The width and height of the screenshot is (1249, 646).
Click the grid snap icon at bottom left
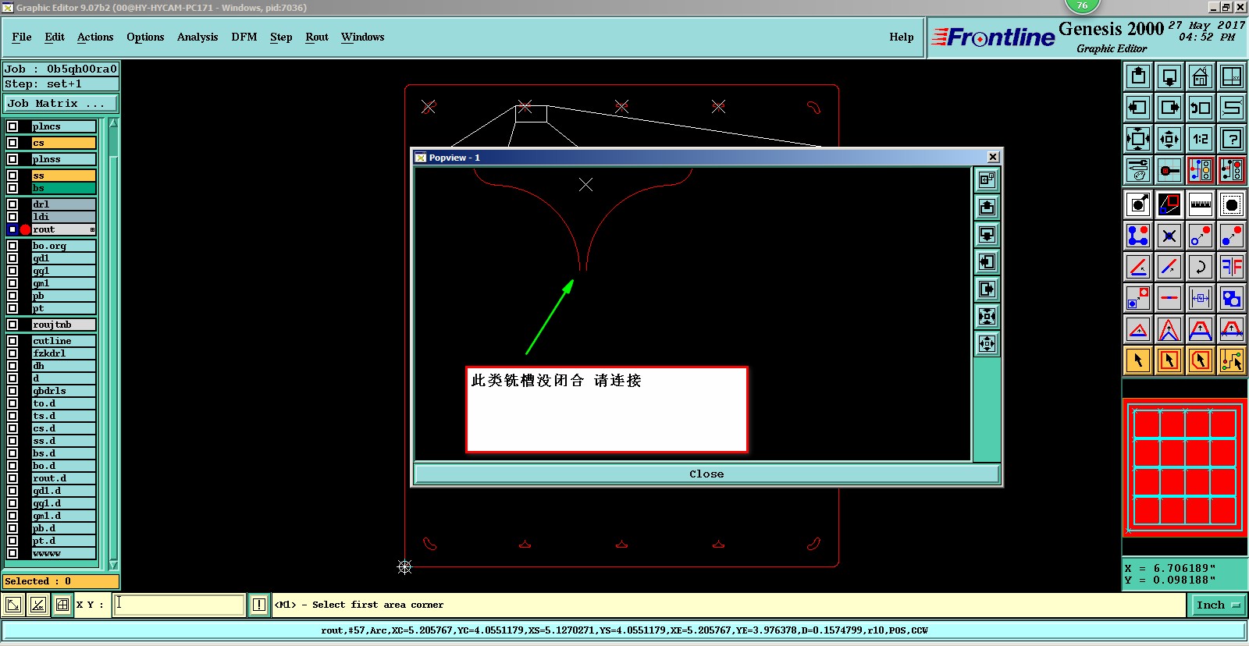[x=62, y=605]
